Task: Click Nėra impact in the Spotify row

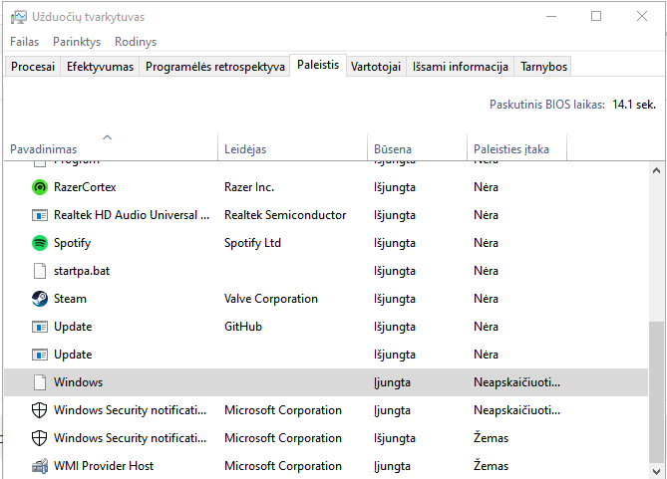Action: [x=486, y=243]
